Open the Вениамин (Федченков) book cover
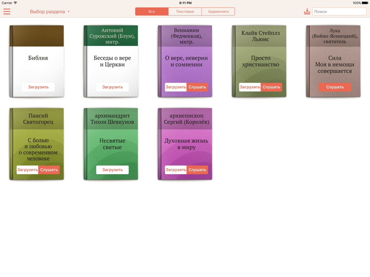This screenshot has height=277, width=370. (x=185, y=61)
